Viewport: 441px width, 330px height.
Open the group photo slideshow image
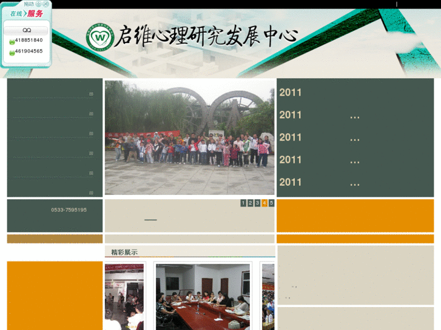tap(189, 137)
